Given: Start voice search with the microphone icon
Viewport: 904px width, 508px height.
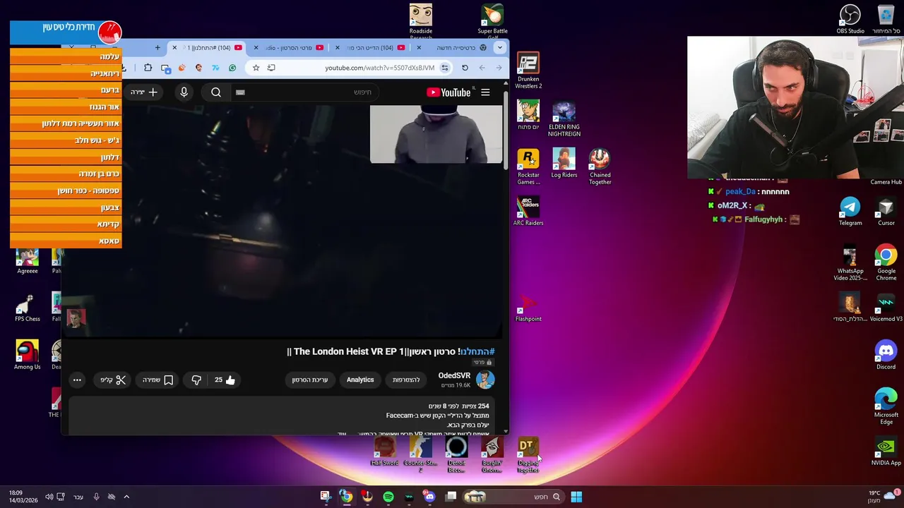Looking at the screenshot, I should [184, 92].
